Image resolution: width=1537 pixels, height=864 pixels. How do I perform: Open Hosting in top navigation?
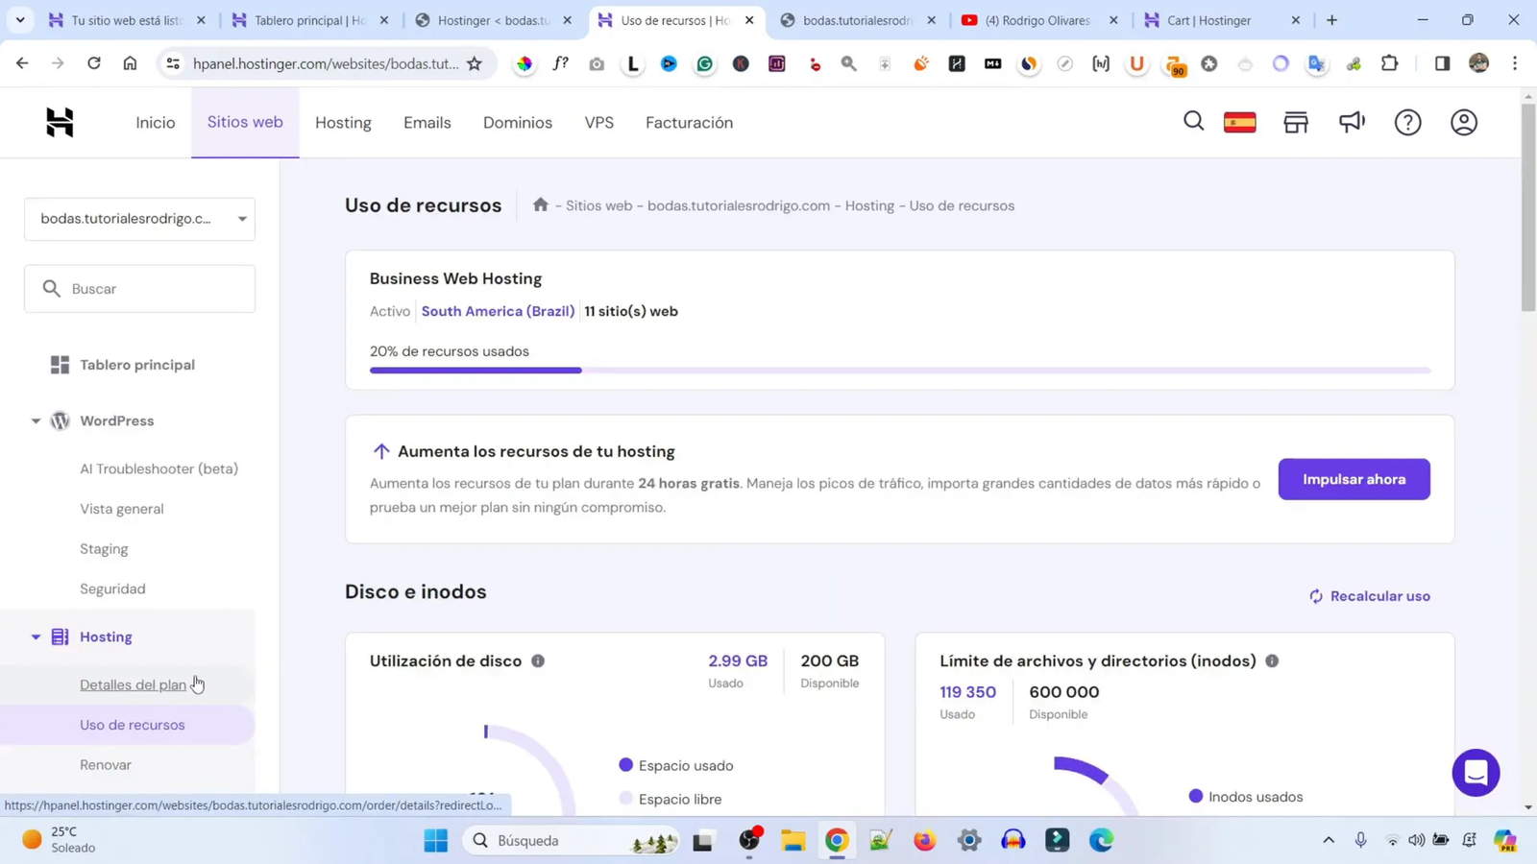pyautogui.click(x=343, y=123)
